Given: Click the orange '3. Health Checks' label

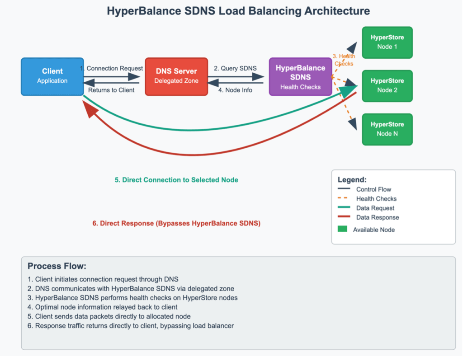Looking at the screenshot, I should click(x=344, y=60).
